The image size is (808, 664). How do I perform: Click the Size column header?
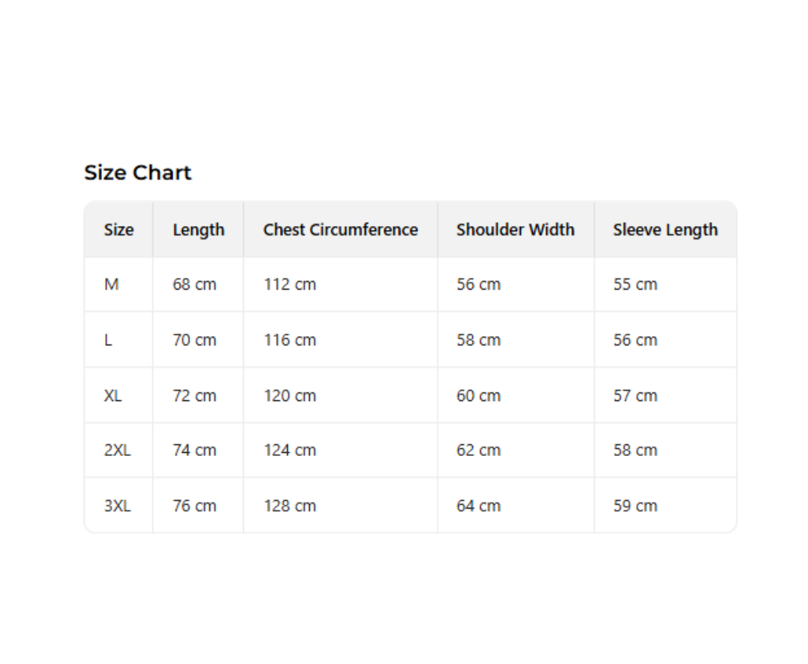(x=118, y=230)
